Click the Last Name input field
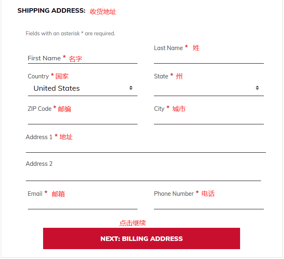Screen dimensions: 284x259 [208, 58]
